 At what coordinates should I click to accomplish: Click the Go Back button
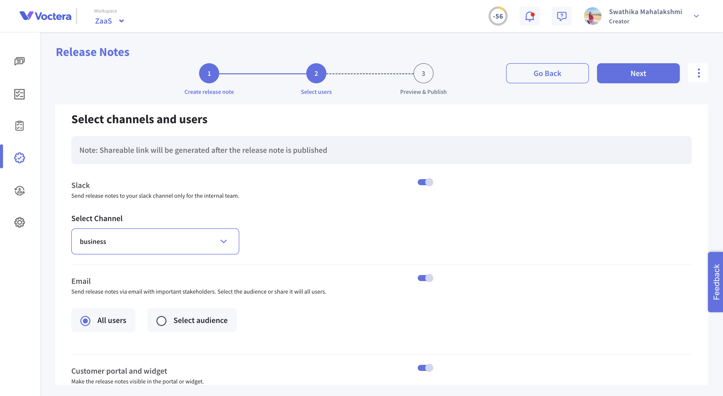pos(547,73)
